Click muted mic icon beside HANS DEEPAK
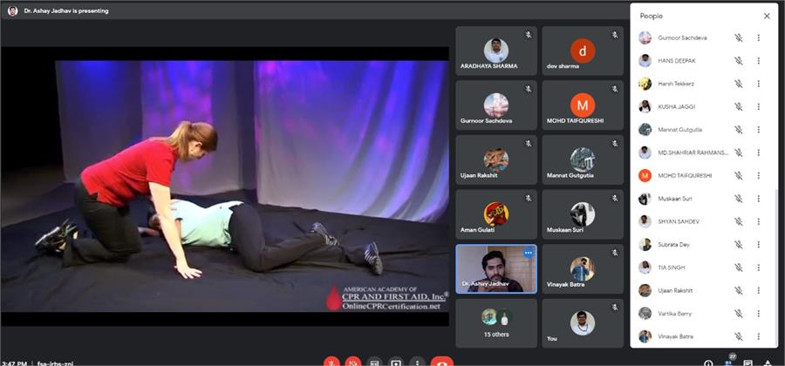The width and height of the screenshot is (785, 366). [x=738, y=61]
